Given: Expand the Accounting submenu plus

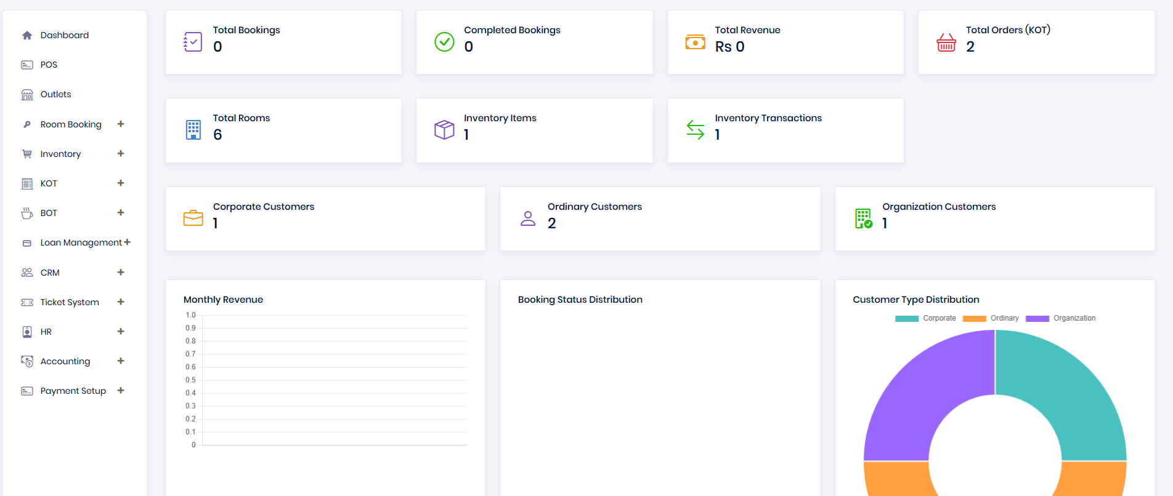Looking at the screenshot, I should [121, 361].
